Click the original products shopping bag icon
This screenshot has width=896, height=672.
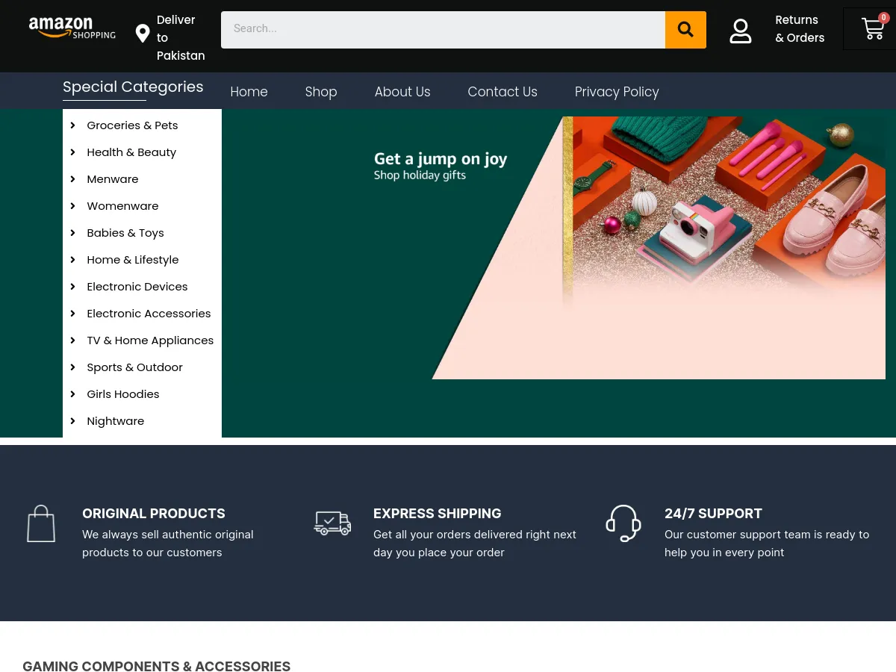[x=41, y=523]
